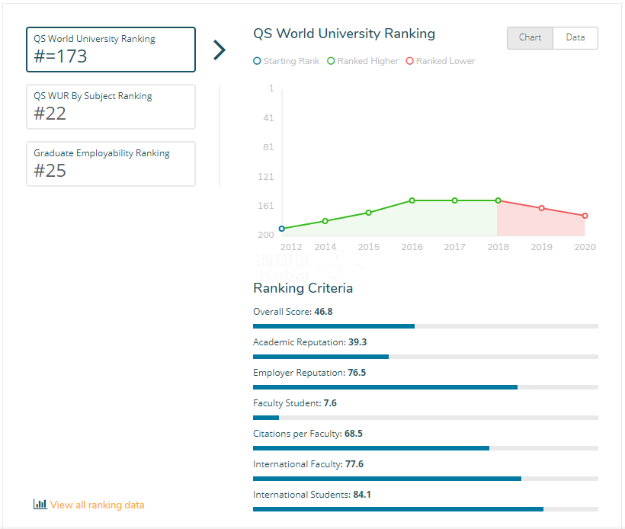Viewport: 625px width, 529px height.
Task: Click the Citations per Faculty: 68.5 label
Action: click(308, 434)
